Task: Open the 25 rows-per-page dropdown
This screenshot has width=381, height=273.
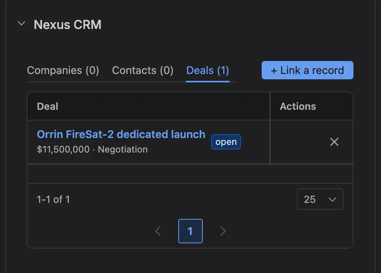Action: (x=320, y=199)
